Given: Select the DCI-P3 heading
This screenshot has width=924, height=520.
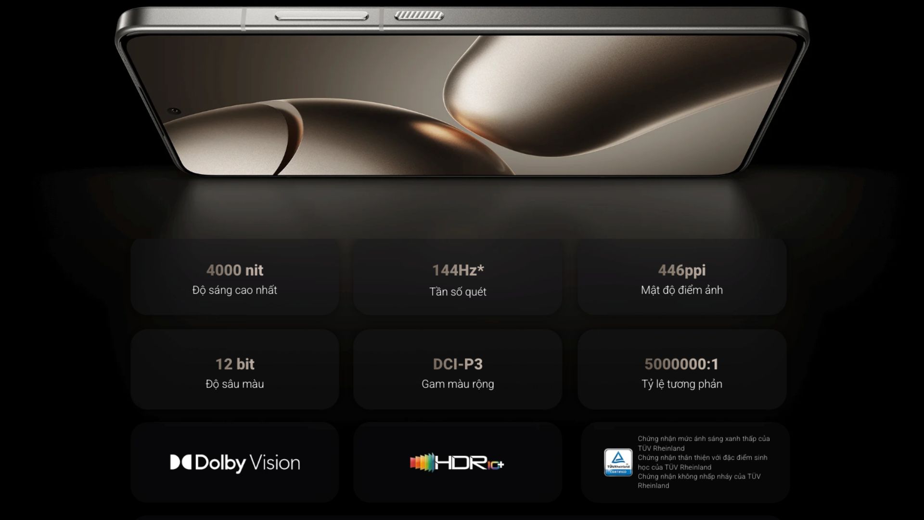Looking at the screenshot, I should point(458,364).
